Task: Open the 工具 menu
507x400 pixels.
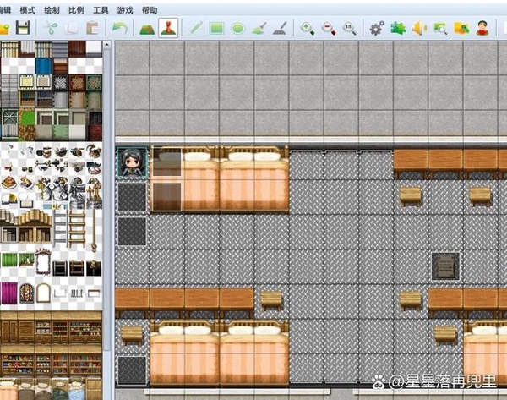Action: tap(101, 10)
